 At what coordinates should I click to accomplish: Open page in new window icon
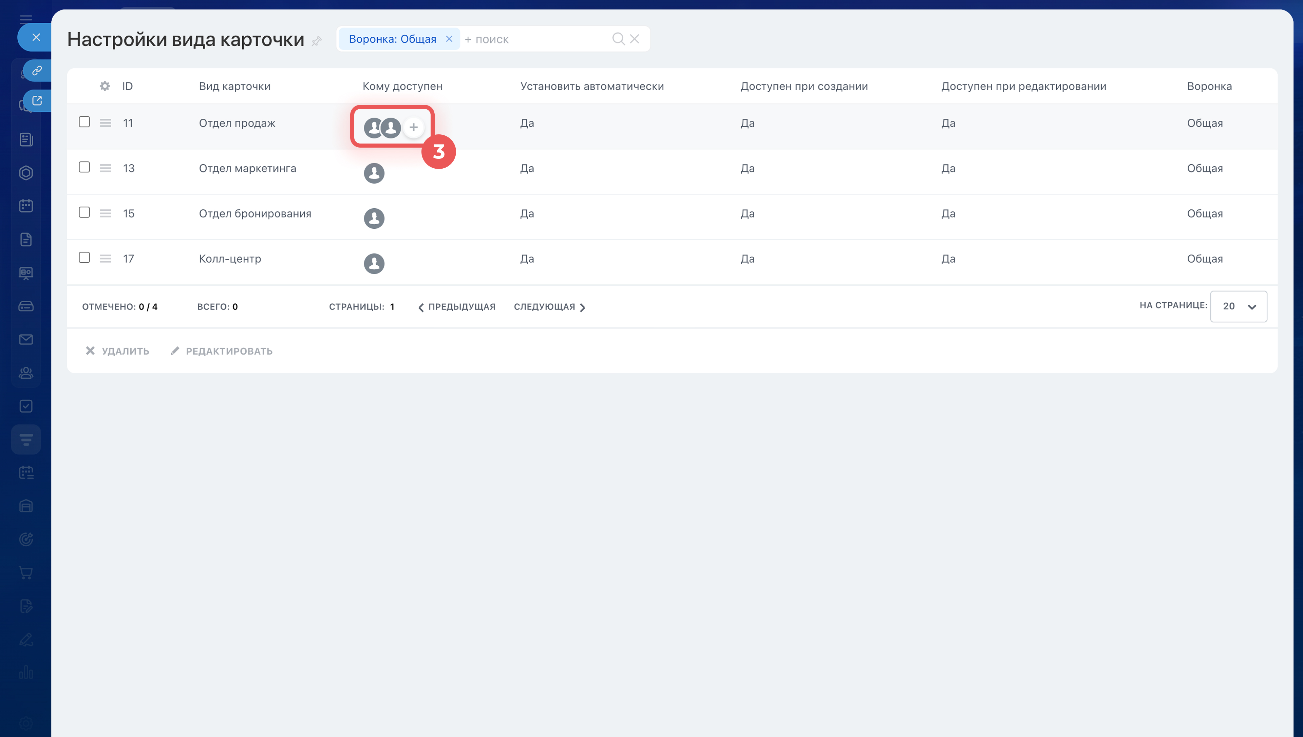[x=37, y=100]
